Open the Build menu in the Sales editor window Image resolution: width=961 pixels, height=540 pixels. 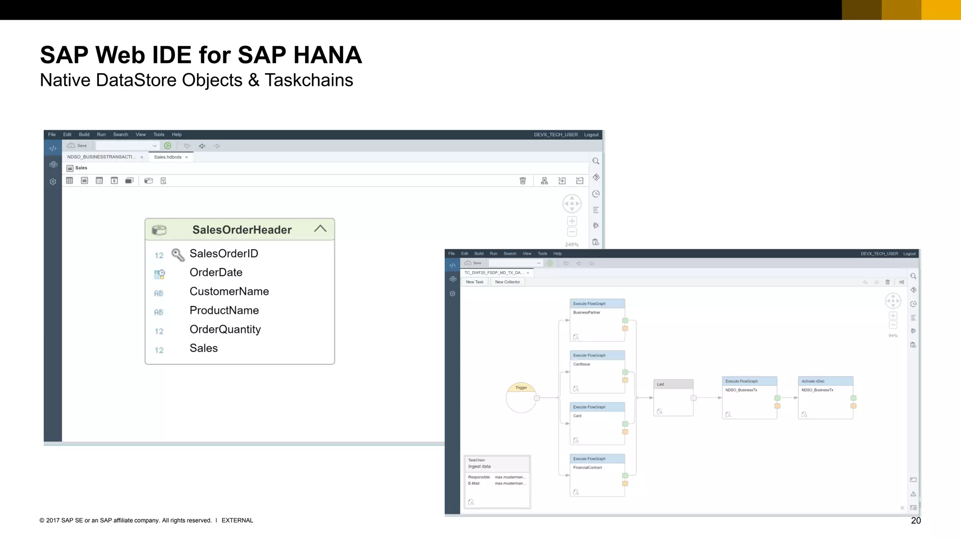[84, 135]
